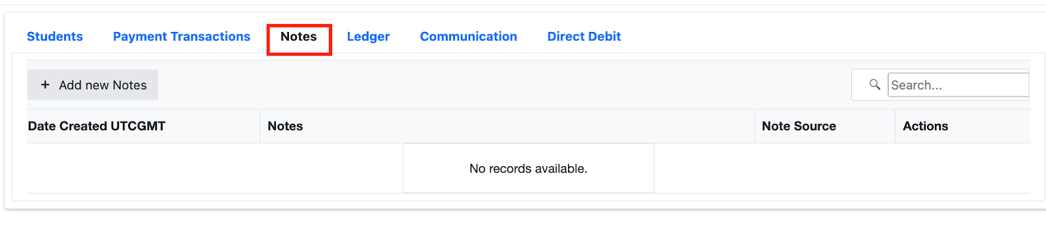Click empty row area below Actions header
Viewport: 1046px width, 245px height.
pos(962,168)
